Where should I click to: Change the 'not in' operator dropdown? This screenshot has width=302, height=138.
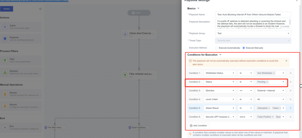(x=245, y=117)
